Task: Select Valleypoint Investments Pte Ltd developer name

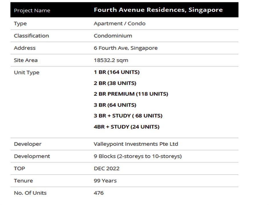Action: click(x=136, y=144)
